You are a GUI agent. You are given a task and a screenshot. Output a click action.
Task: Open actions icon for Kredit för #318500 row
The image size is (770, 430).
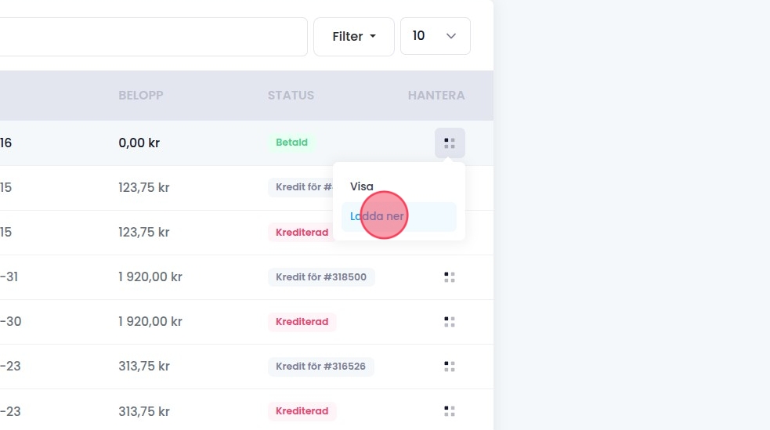point(450,277)
